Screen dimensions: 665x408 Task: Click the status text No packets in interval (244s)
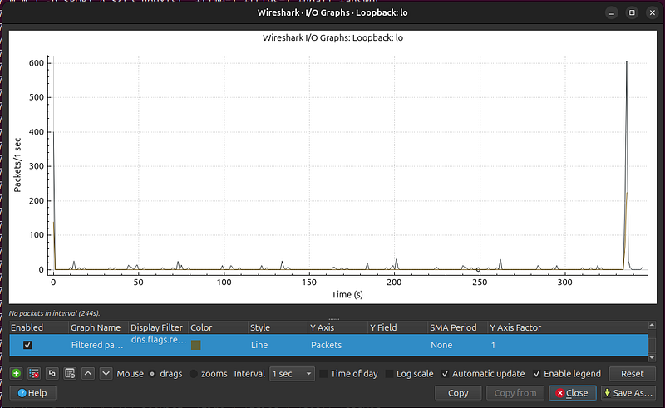(x=54, y=313)
